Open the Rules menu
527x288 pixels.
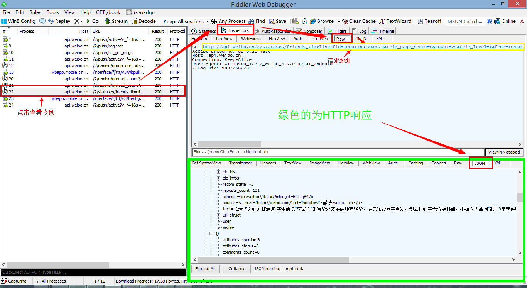click(x=35, y=12)
